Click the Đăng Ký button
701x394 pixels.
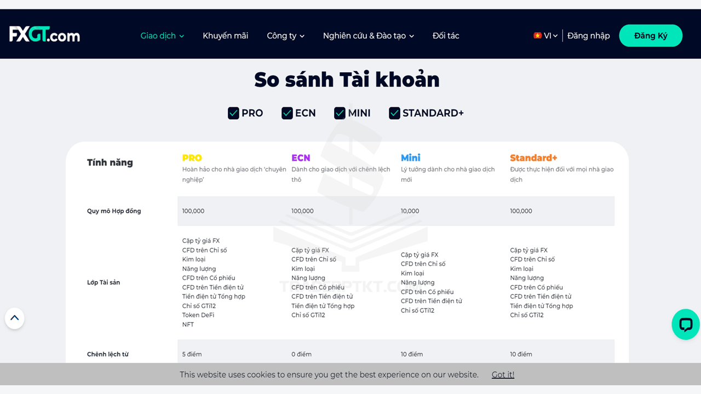(x=651, y=36)
